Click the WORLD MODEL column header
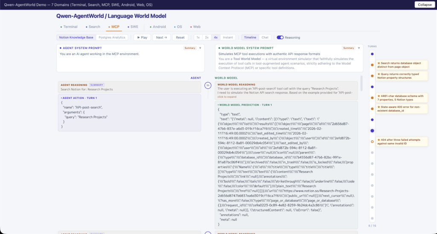Viewport: 437px width, 234px height. pos(226,78)
